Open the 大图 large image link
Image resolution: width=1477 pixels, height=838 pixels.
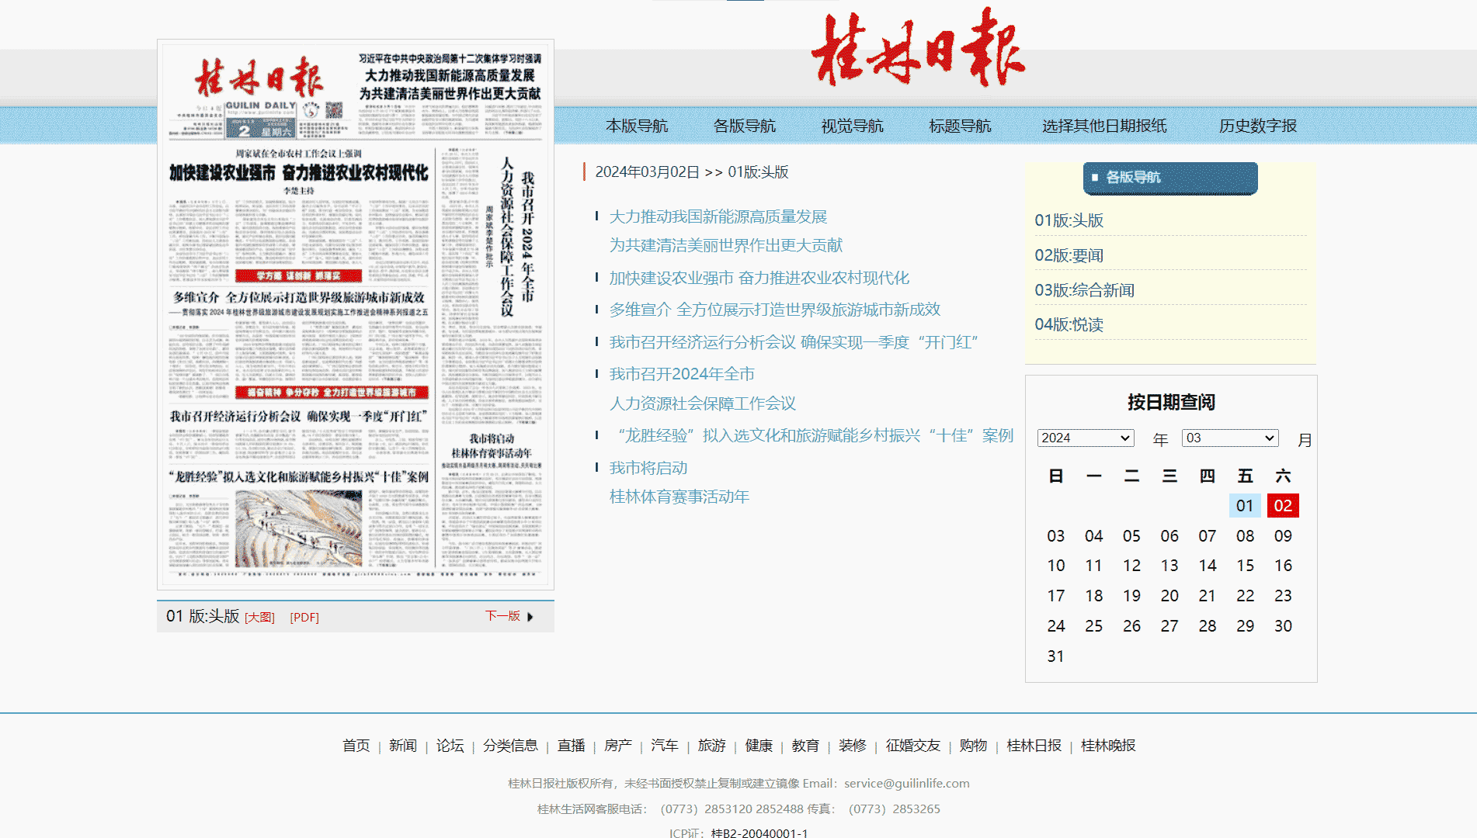point(260,618)
